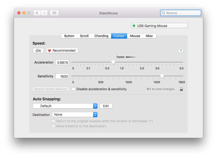Open help with the question mark button
The image size is (217, 158).
pos(181,51)
